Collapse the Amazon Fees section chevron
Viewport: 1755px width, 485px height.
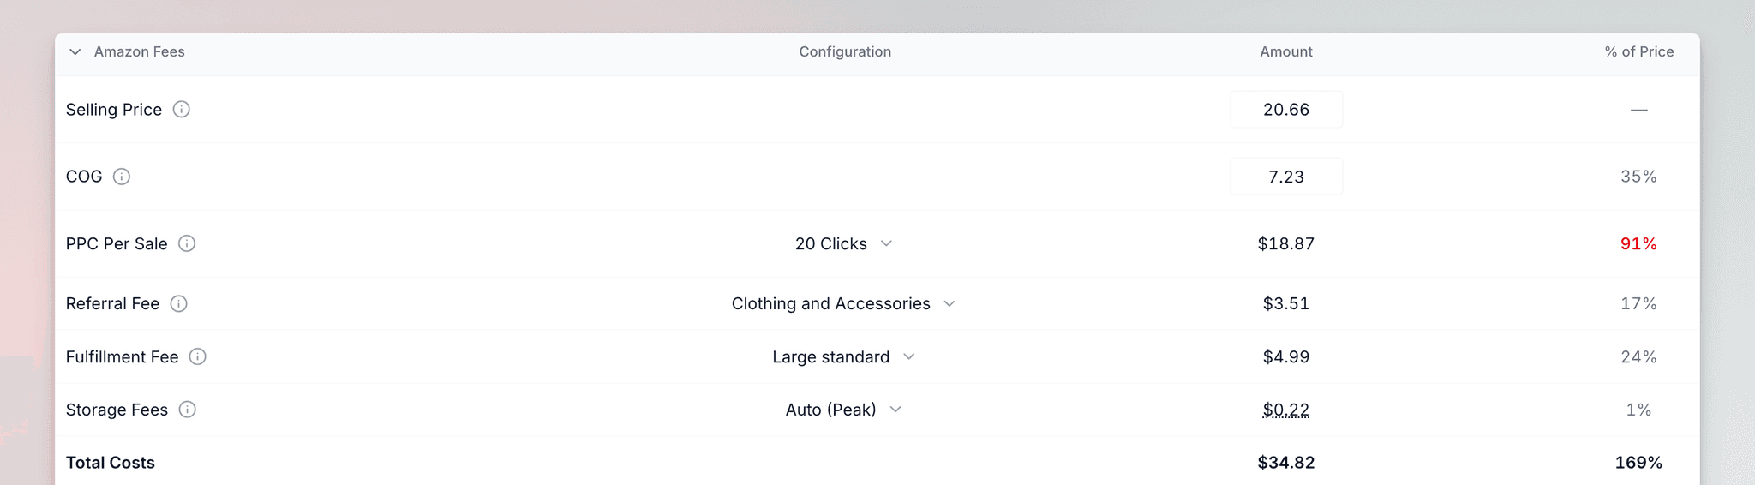pos(75,52)
